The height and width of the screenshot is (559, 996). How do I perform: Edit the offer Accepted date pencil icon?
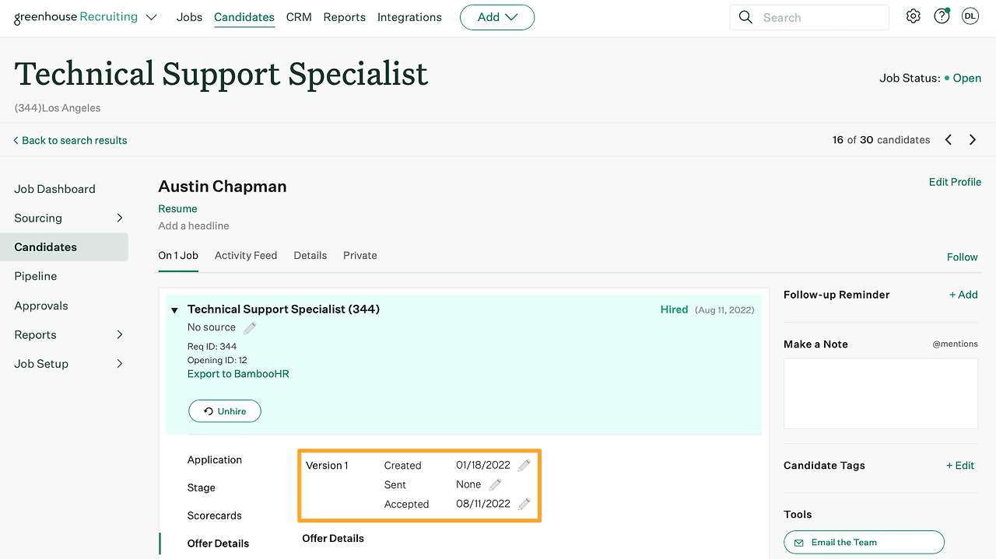[x=522, y=504]
